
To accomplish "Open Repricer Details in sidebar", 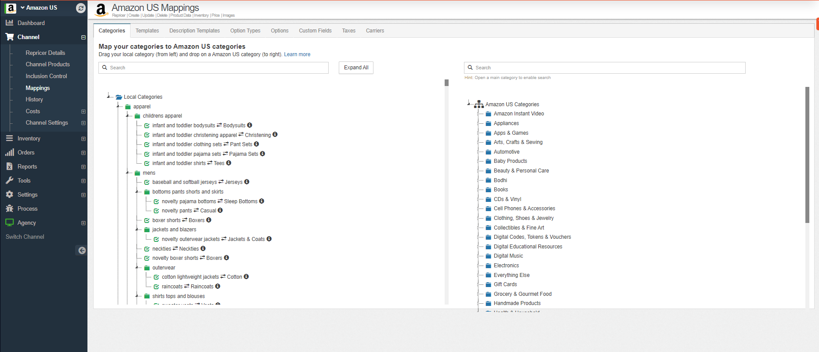I will tap(45, 53).
